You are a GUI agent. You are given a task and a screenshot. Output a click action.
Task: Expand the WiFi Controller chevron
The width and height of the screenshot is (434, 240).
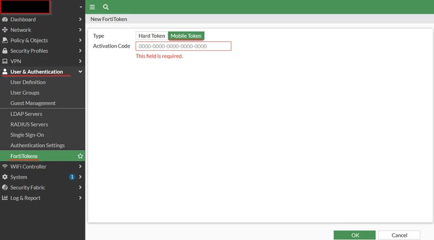(80, 167)
